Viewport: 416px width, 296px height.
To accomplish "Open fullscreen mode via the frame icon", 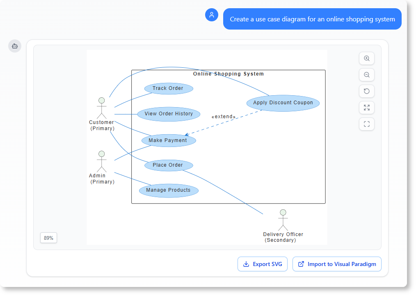I will coord(366,124).
